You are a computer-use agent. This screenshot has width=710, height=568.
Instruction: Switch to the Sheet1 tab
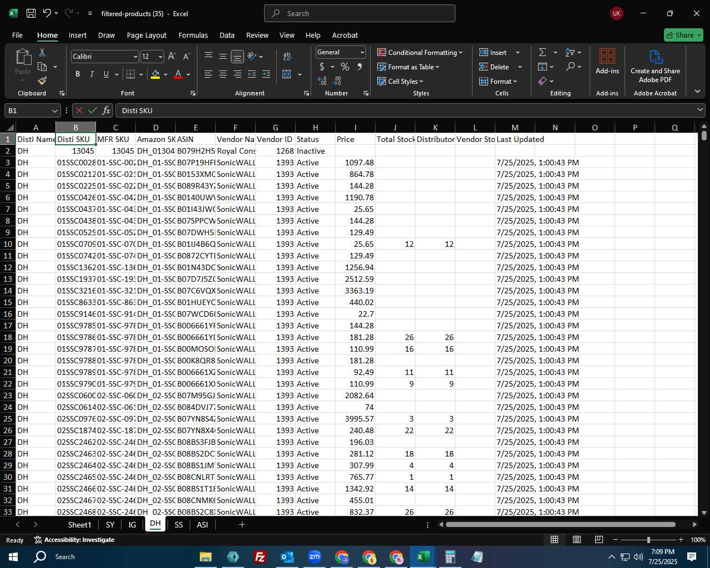(79, 524)
